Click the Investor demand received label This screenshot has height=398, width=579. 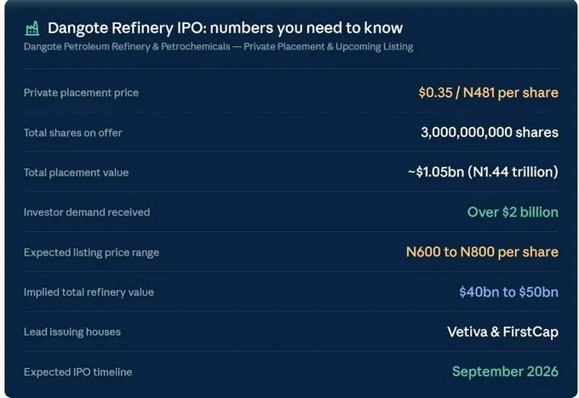(x=87, y=212)
